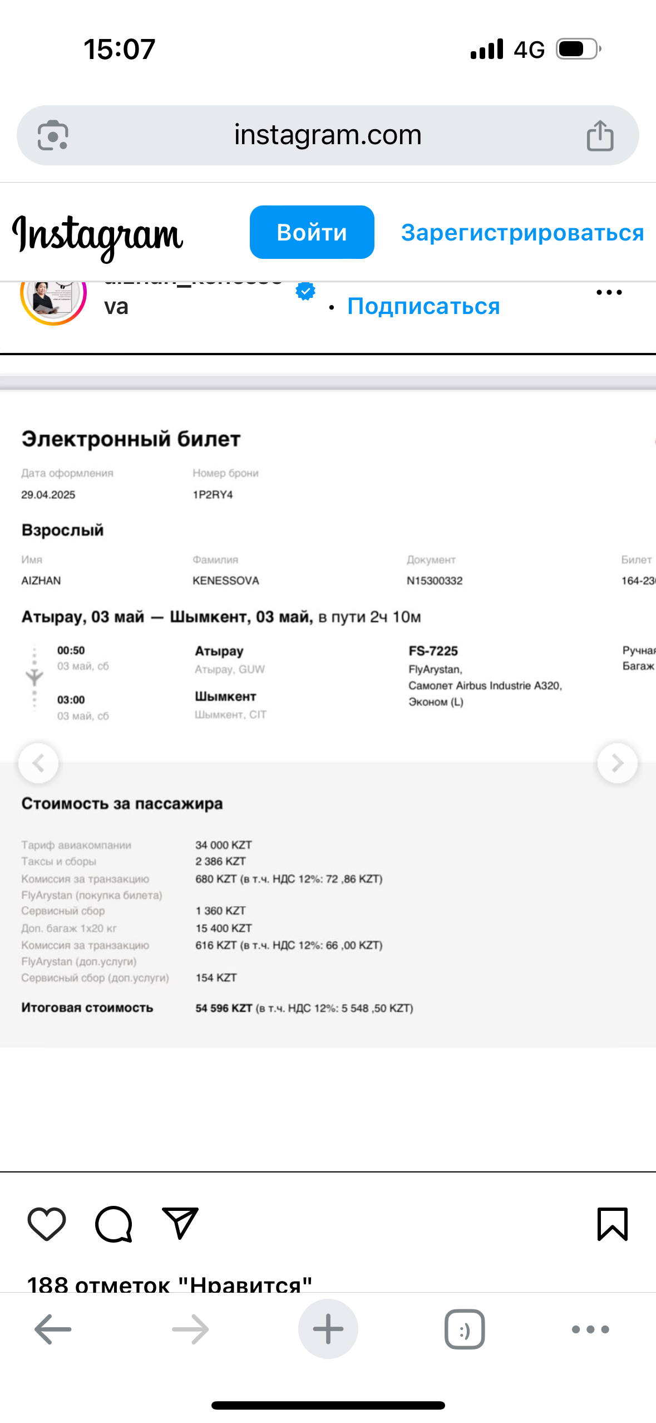Go to next image with right arrow
This screenshot has width=656, height=1423.
click(617, 763)
